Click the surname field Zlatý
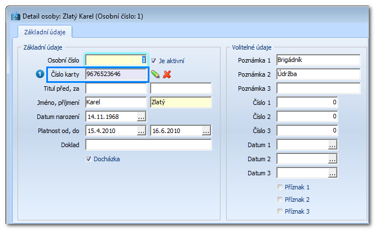375x230 pixels. coord(181,103)
